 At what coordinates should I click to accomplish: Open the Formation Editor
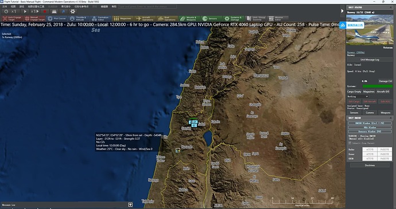click(x=101, y=19)
